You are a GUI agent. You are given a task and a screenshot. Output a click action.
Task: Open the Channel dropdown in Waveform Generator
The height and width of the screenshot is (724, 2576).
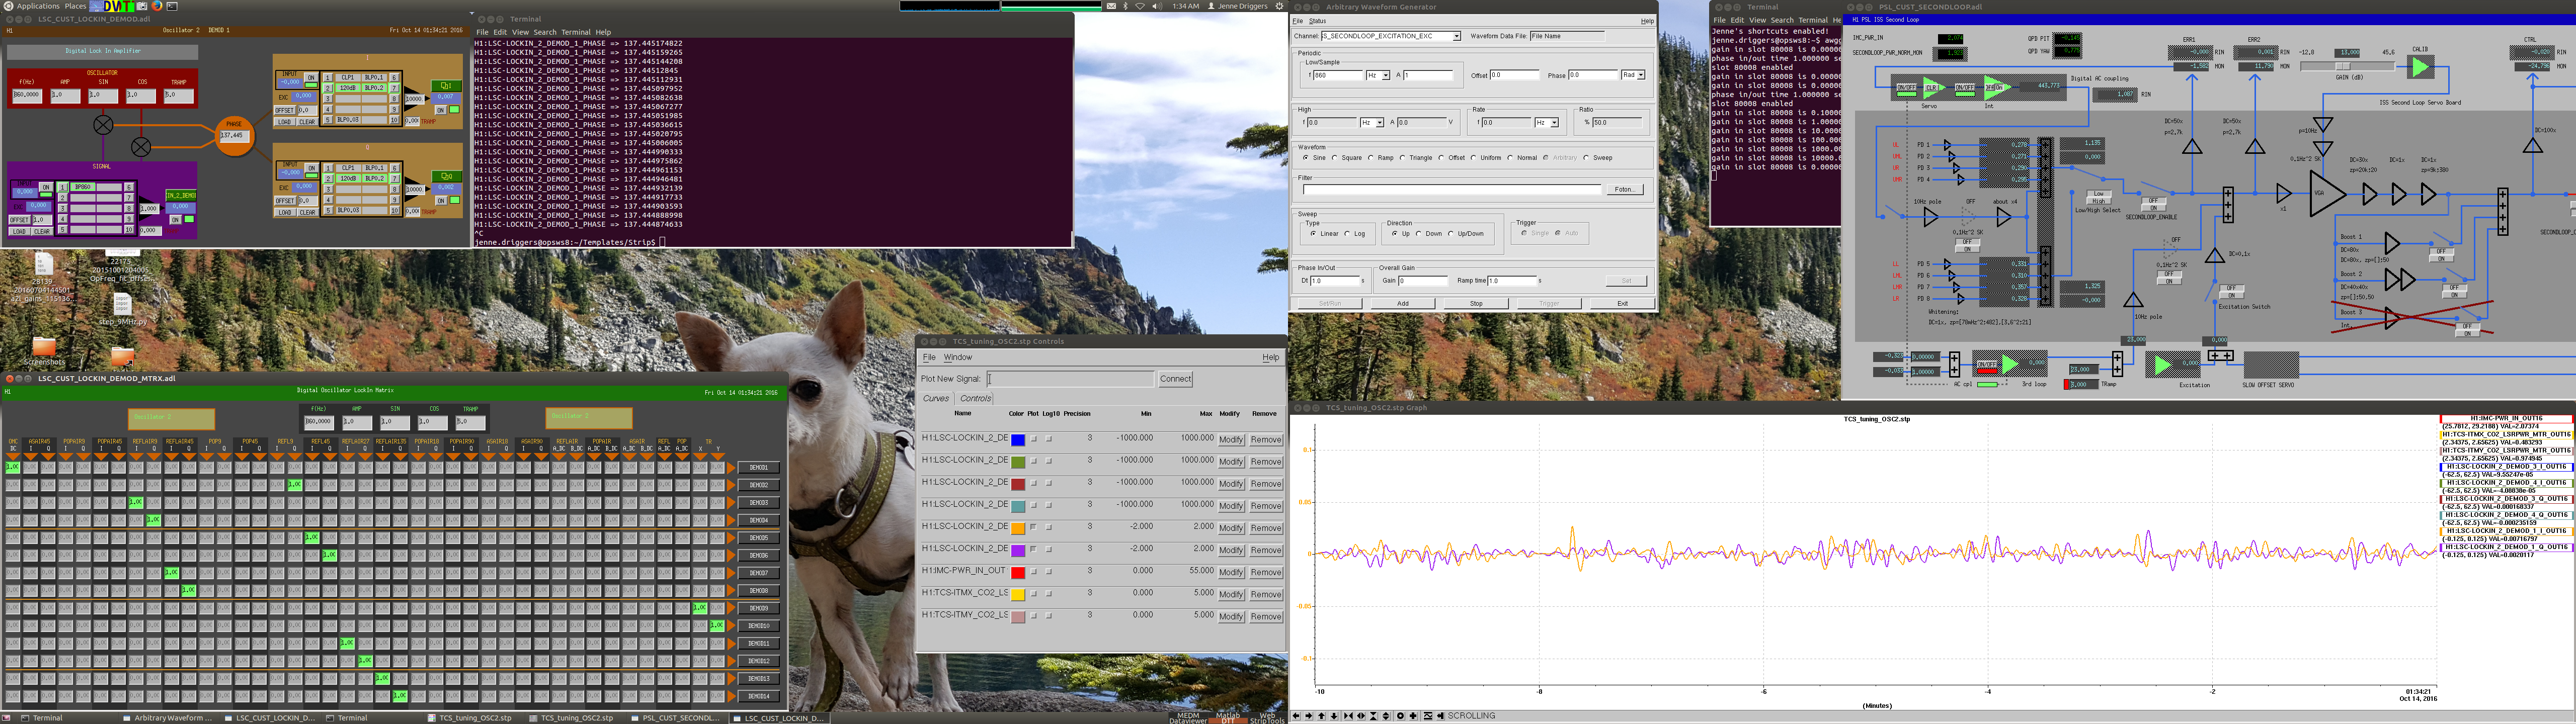(1457, 36)
